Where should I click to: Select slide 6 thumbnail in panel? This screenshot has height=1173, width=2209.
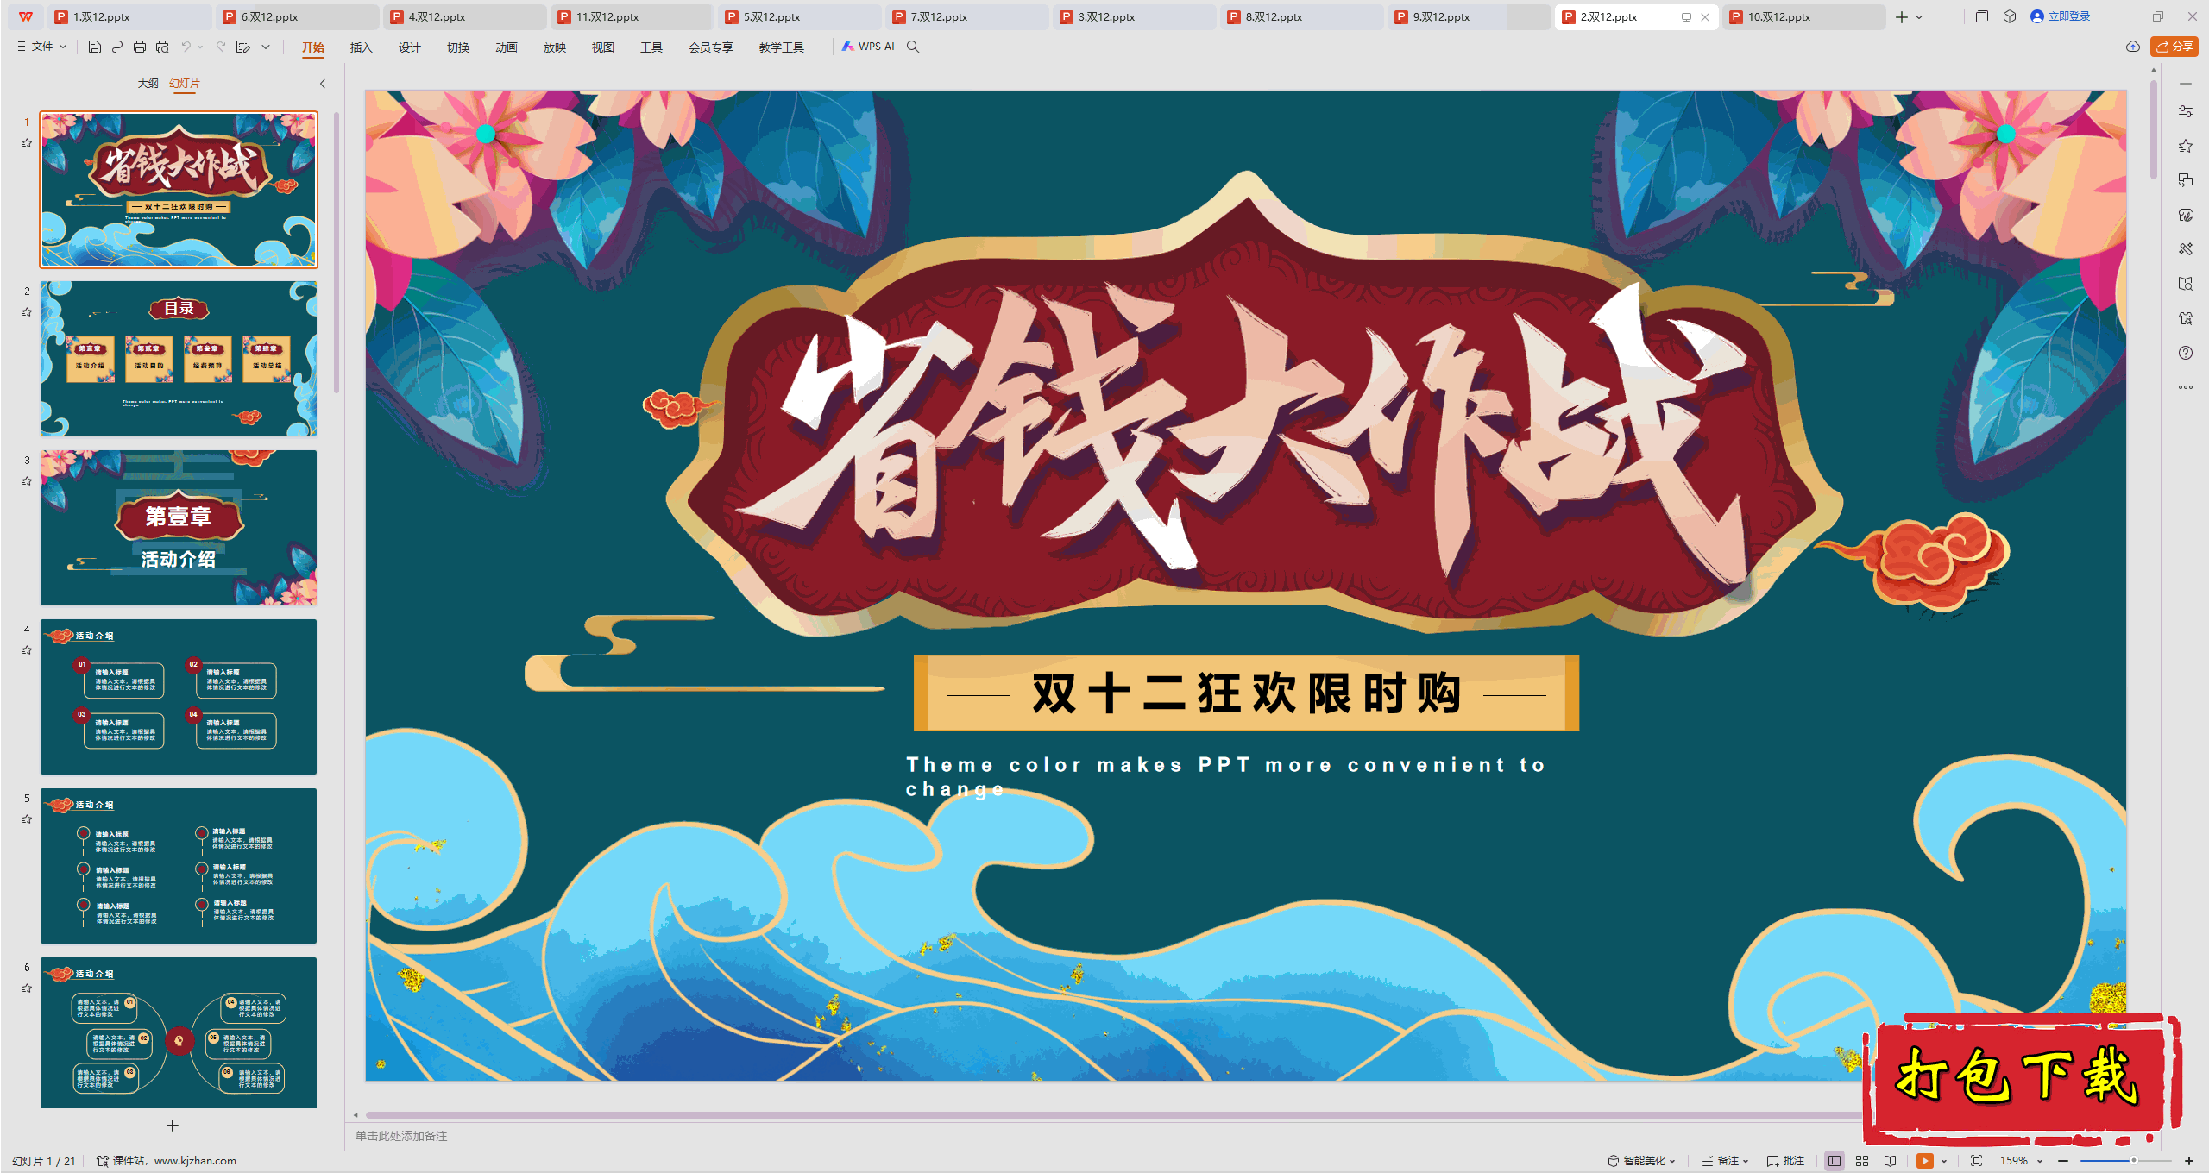179,1033
